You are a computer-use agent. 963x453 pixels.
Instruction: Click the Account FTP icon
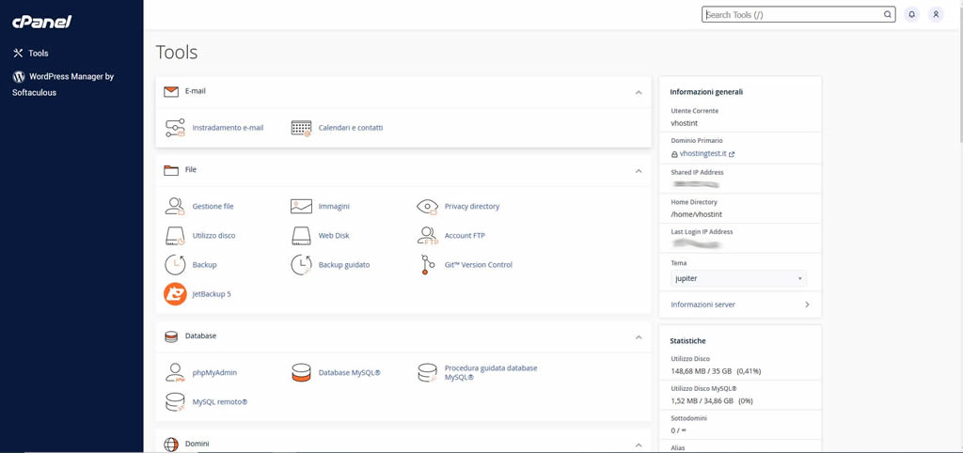427,236
